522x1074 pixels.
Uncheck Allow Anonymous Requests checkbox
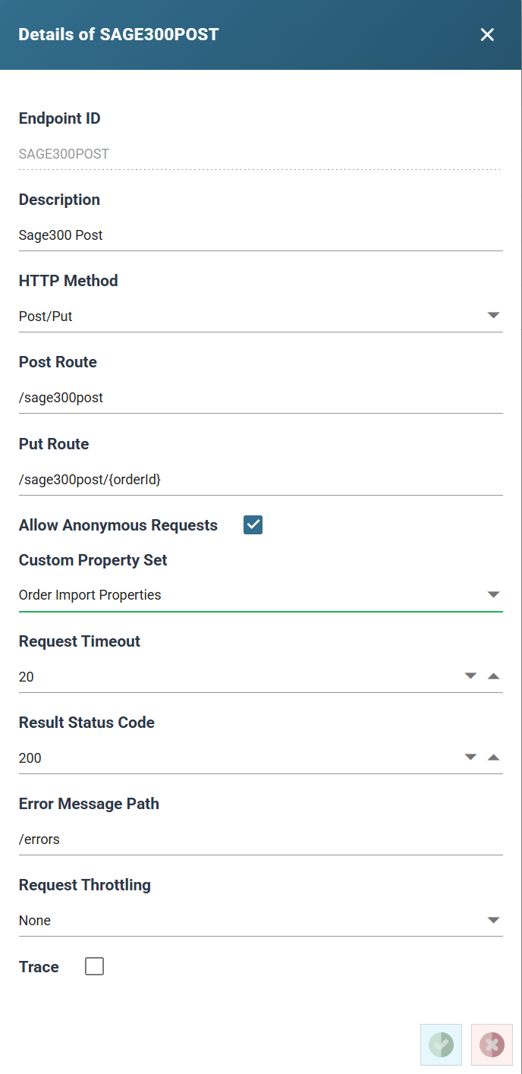pos(253,524)
